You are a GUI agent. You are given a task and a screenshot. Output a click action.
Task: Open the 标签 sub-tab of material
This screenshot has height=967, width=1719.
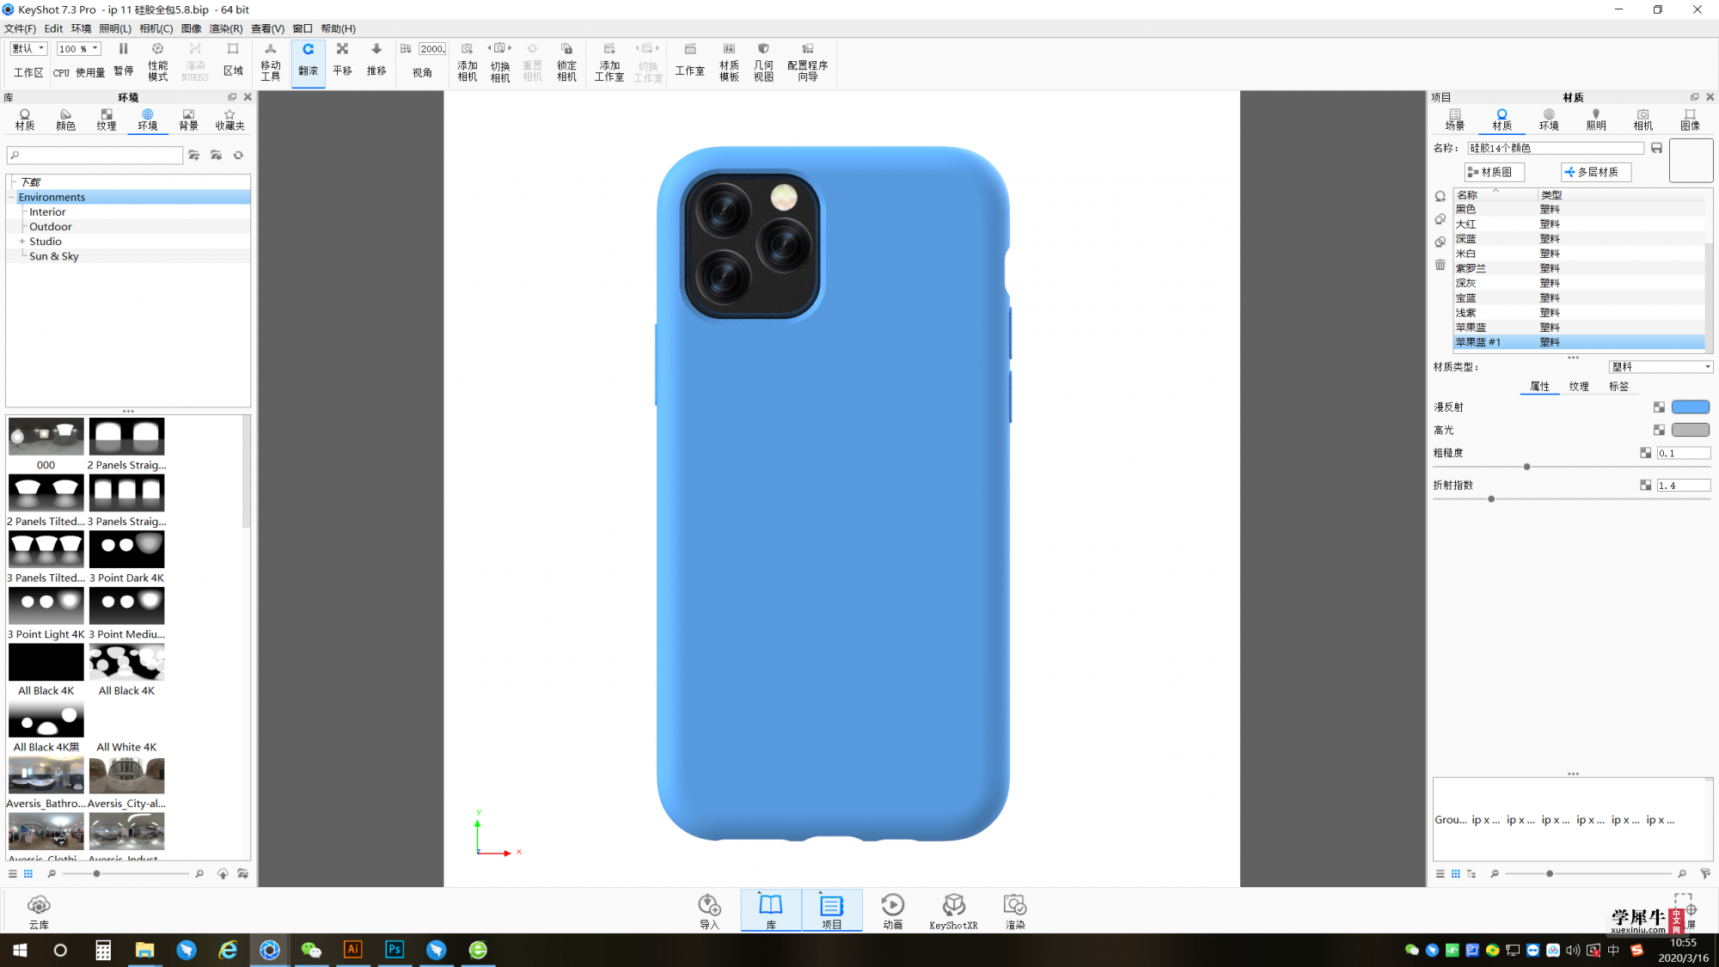1618,387
